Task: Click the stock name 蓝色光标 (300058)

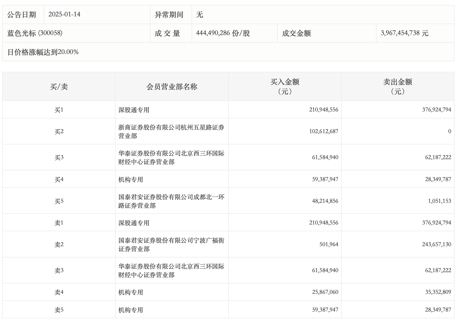Action: pyautogui.click(x=35, y=33)
